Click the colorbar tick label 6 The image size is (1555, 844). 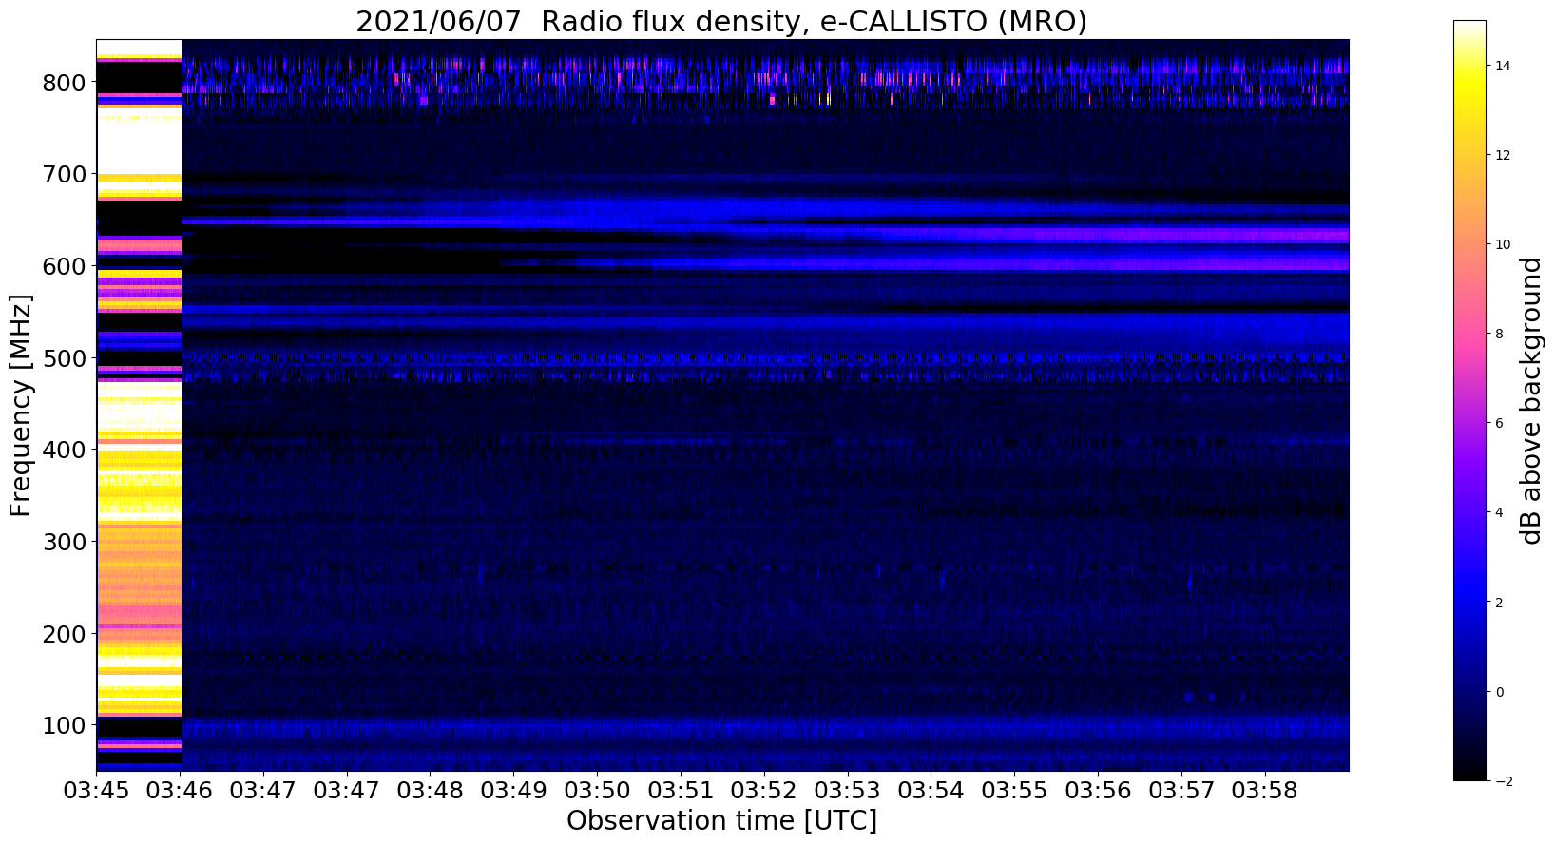pos(1500,423)
